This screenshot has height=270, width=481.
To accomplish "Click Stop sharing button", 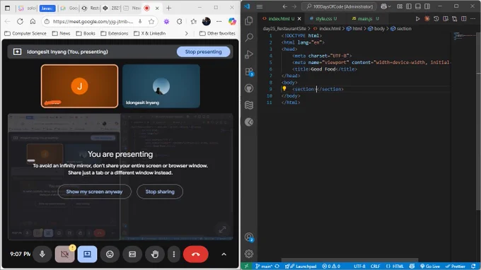I will pos(160,192).
